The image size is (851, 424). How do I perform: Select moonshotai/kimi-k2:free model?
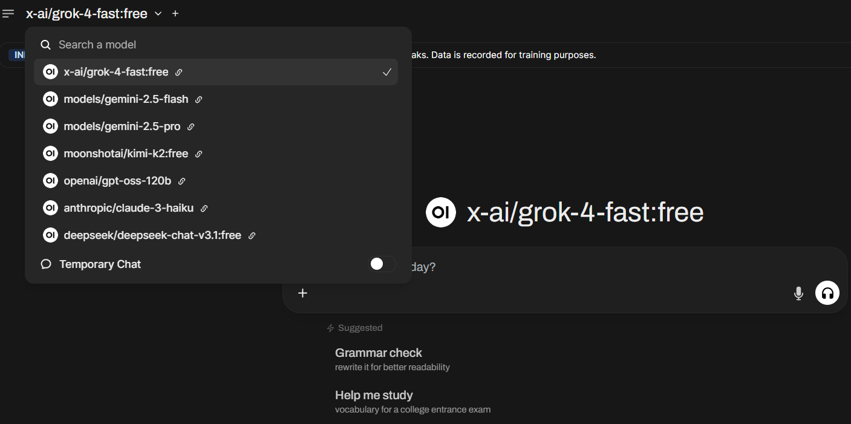tap(216, 154)
